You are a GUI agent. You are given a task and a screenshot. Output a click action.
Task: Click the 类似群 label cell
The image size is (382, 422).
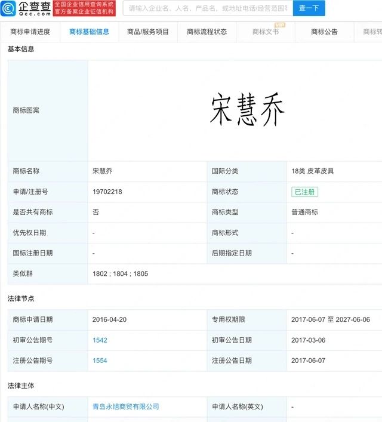[x=48, y=274]
